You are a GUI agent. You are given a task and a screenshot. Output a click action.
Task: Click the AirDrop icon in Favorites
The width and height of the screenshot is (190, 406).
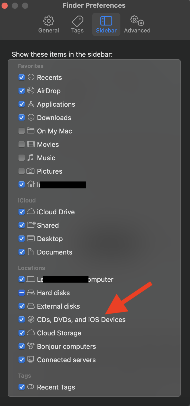point(31,91)
